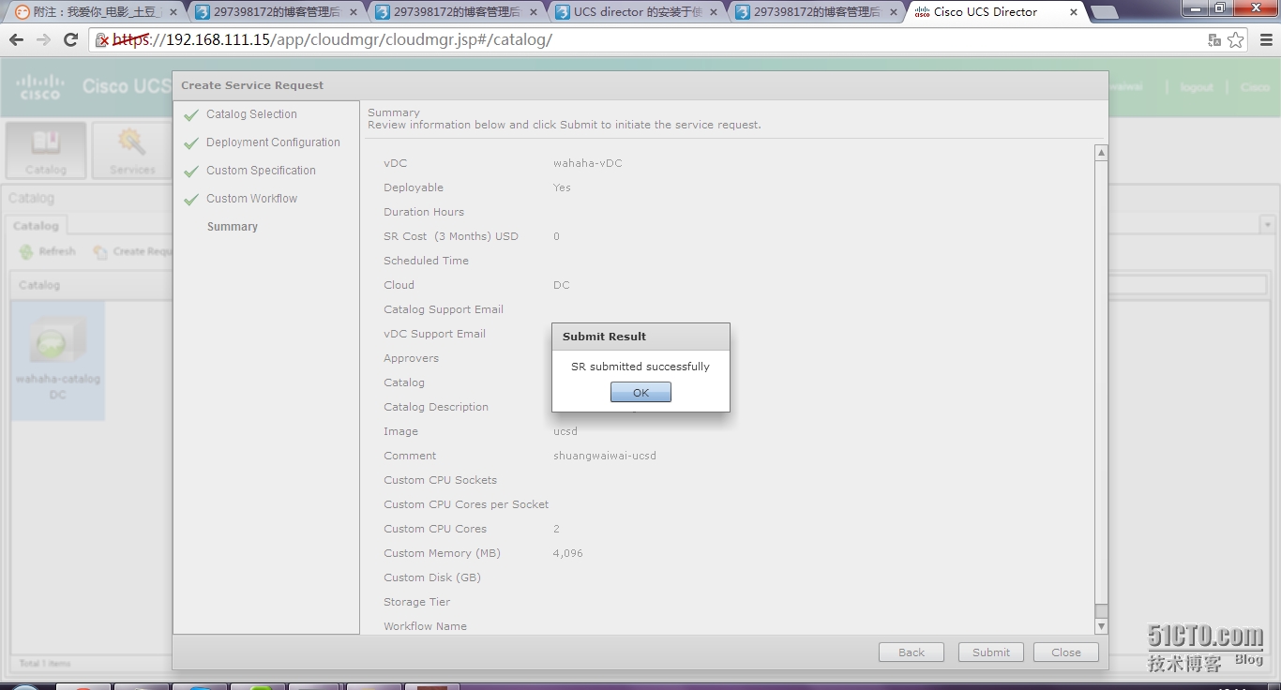Viewport: 1281px width, 690px height.
Task: Click the Submit button in the wizard footer
Action: 991,652
